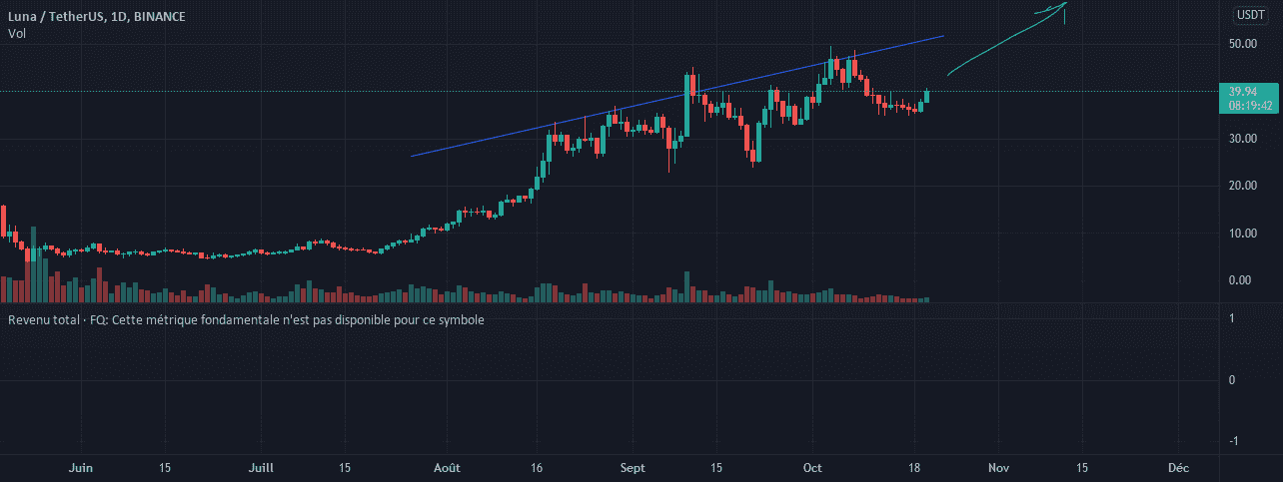Click the 10.00 price axis label
Screen dimensions: 1283x482
(1243, 234)
